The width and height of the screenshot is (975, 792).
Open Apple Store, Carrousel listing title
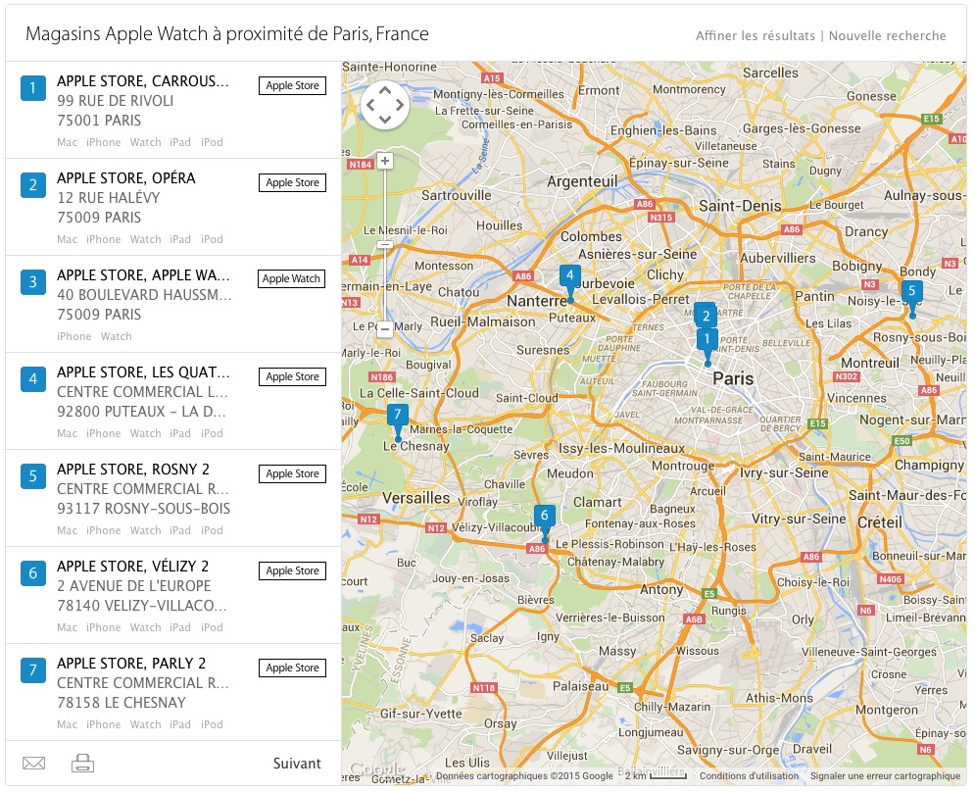tap(143, 81)
